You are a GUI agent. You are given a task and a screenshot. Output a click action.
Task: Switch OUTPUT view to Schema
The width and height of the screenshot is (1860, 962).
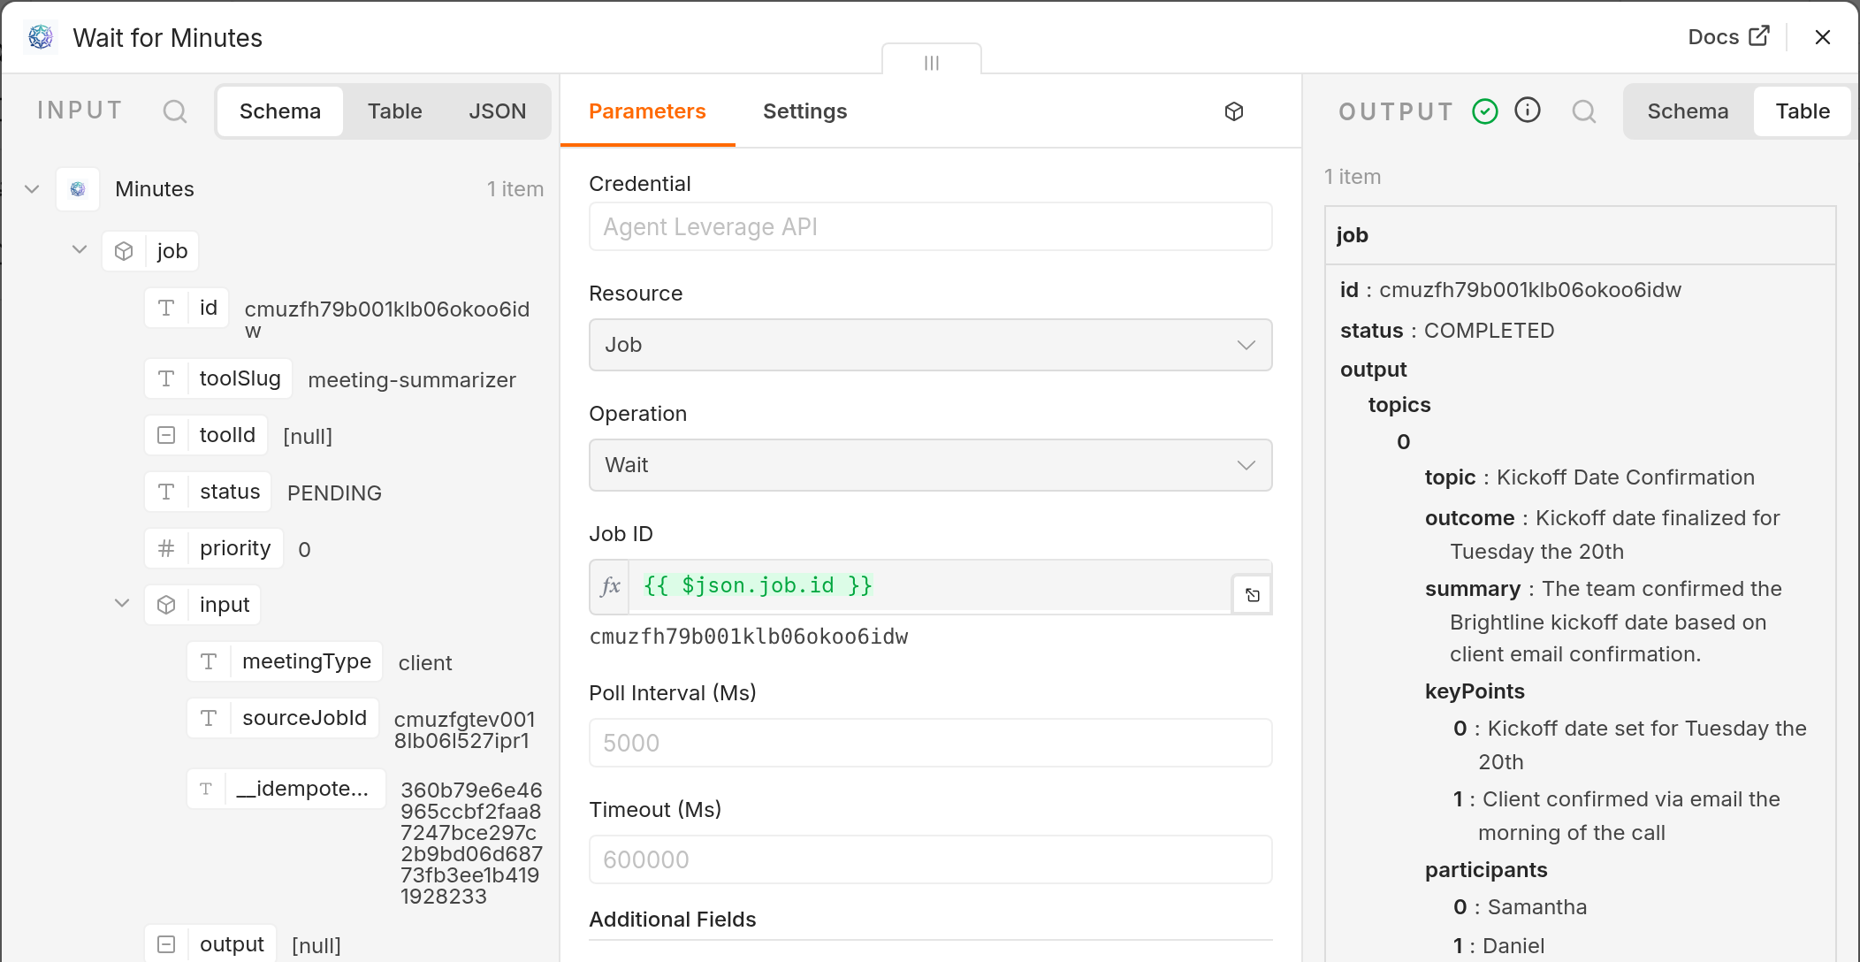[x=1688, y=111]
